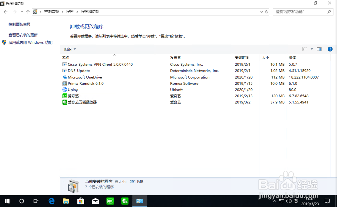The height and width of the screenshot is (207, 337).
Task: Click publisher Deterministic Networks, Inc.
Action: [x=194, y=71]
